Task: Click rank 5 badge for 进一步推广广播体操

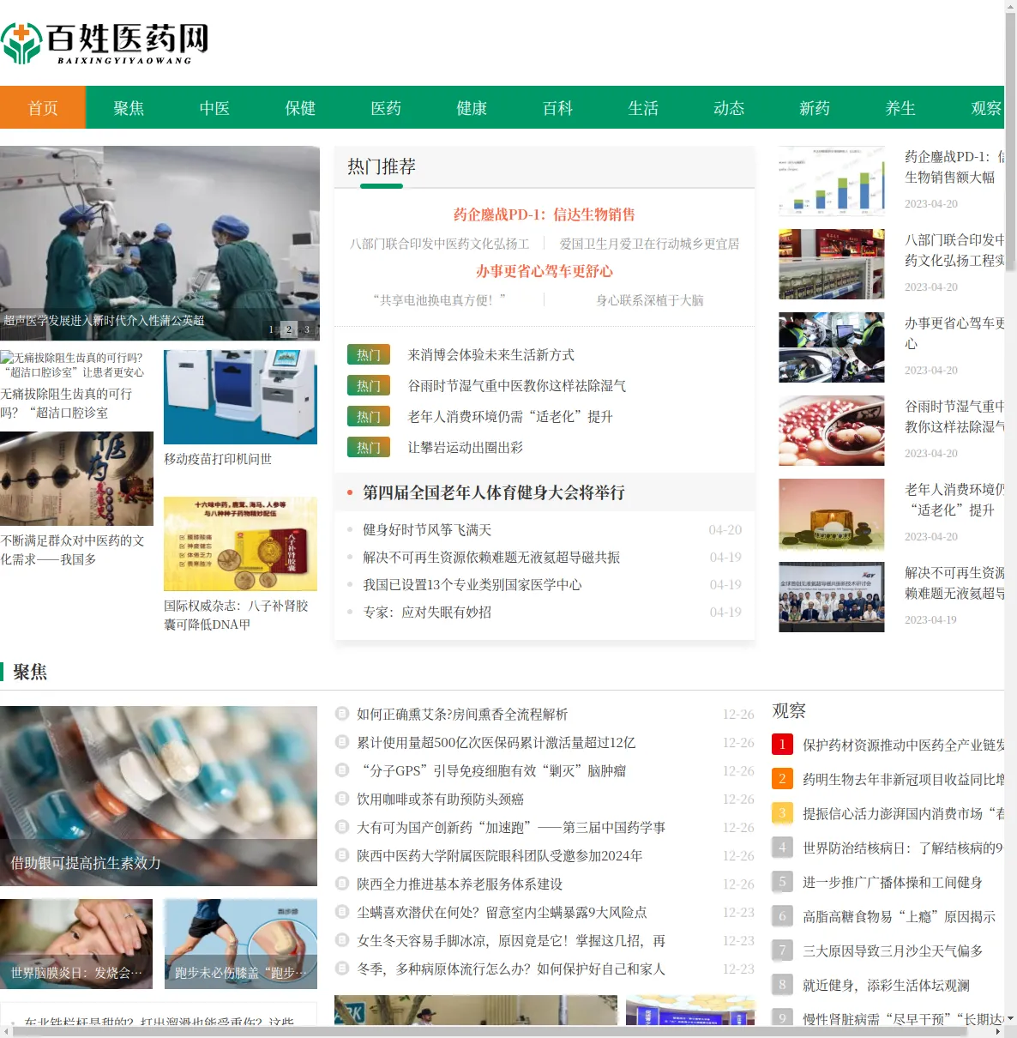Action: coord(782,881)
